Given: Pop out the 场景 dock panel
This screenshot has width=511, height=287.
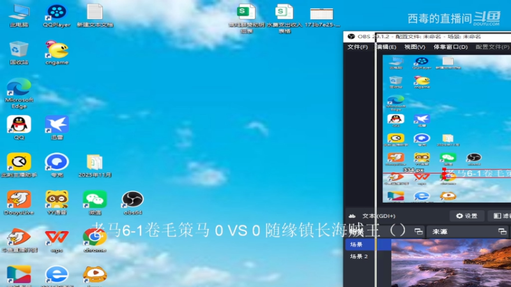Looking at the screenshot, I should click(418, 232).
